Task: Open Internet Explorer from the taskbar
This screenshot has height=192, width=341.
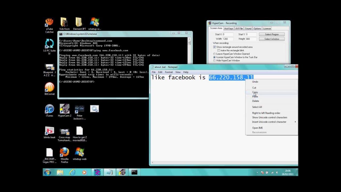Action: pos(72,173)
